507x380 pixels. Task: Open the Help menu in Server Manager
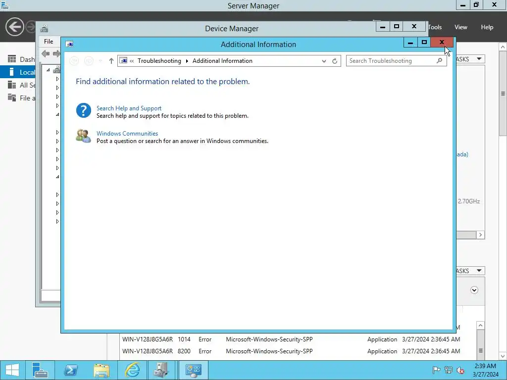(487, 27)
